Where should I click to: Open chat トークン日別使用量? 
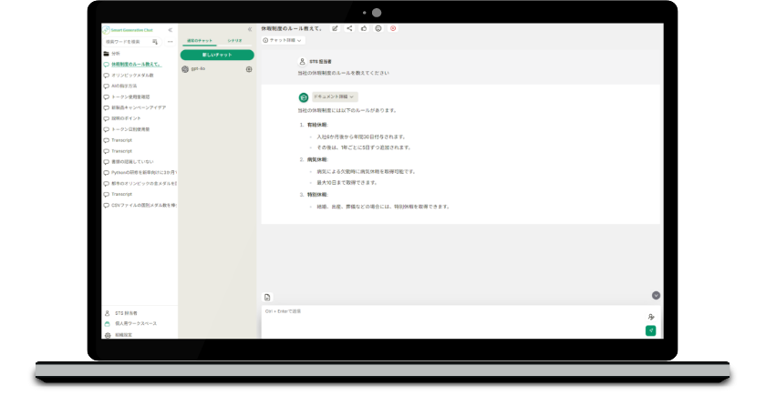click(127, 129)
